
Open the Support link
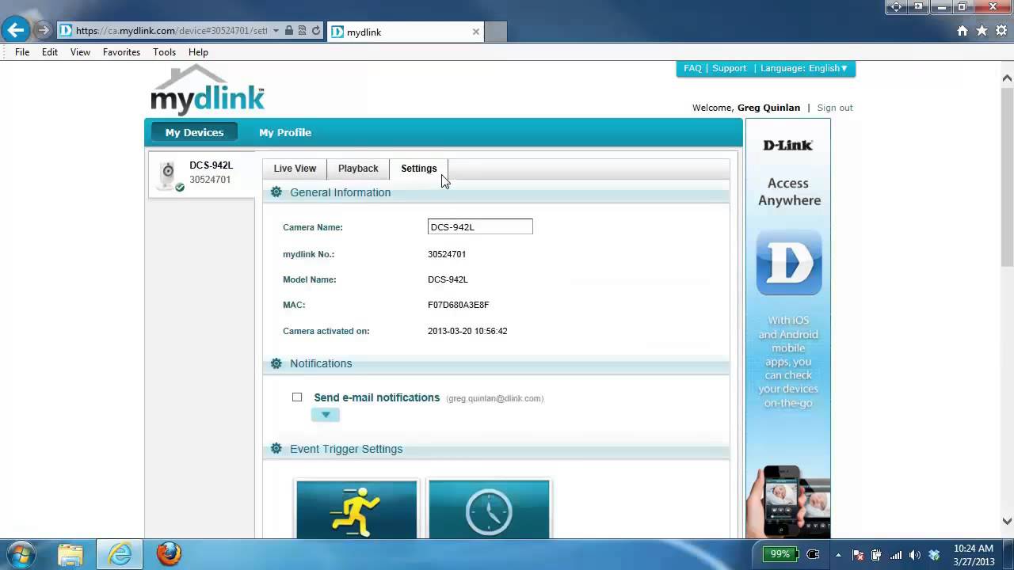[729, 68]
